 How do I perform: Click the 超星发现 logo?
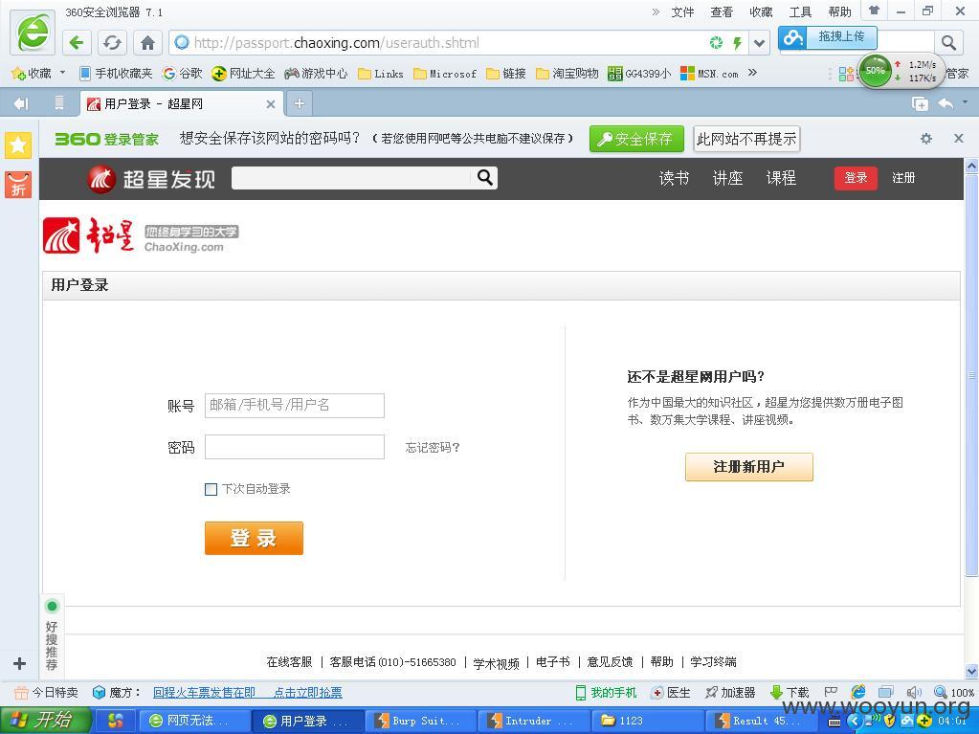[x=151, y=179]
